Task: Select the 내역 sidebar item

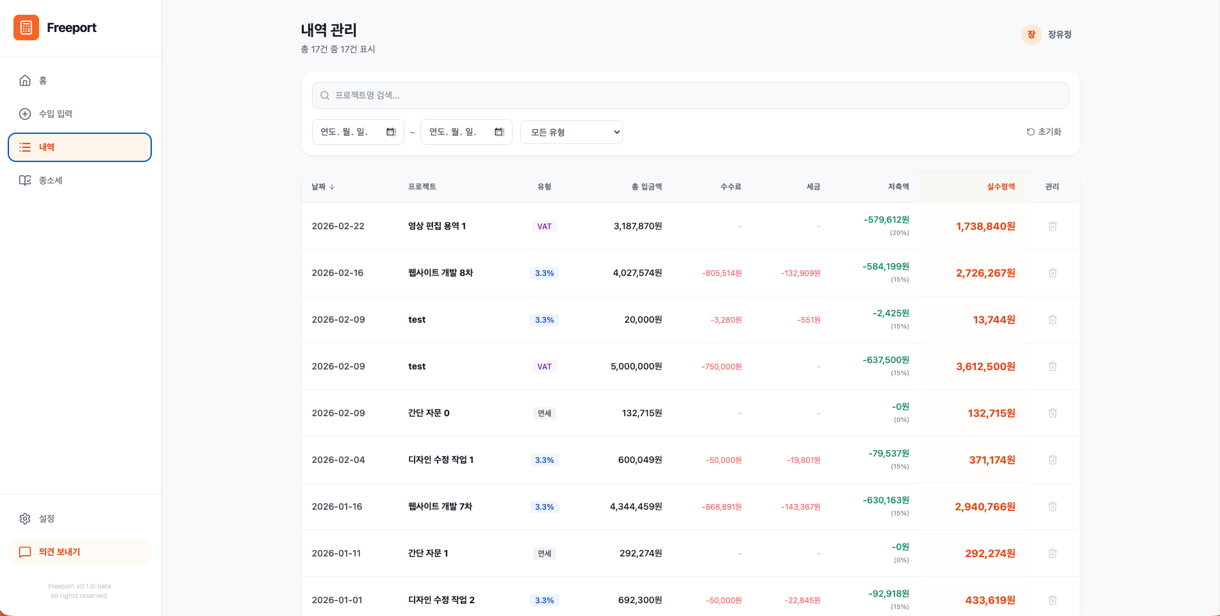Action: tap(79, 147)
